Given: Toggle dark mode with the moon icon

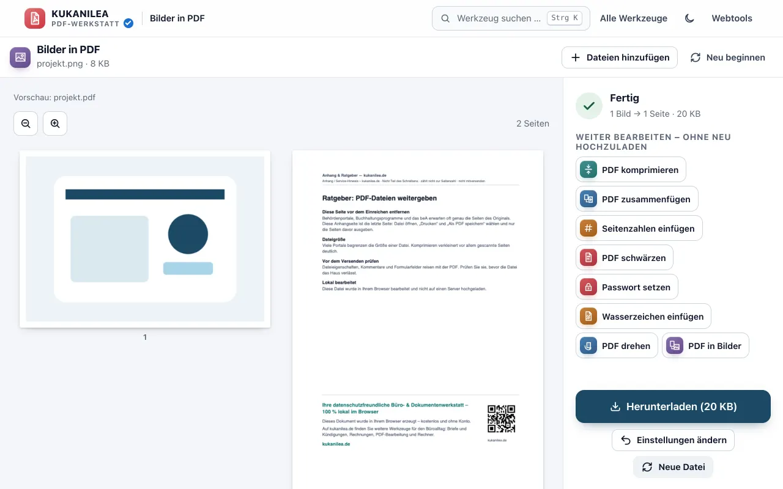Looking at the screenshot, I should pos(689,18).
